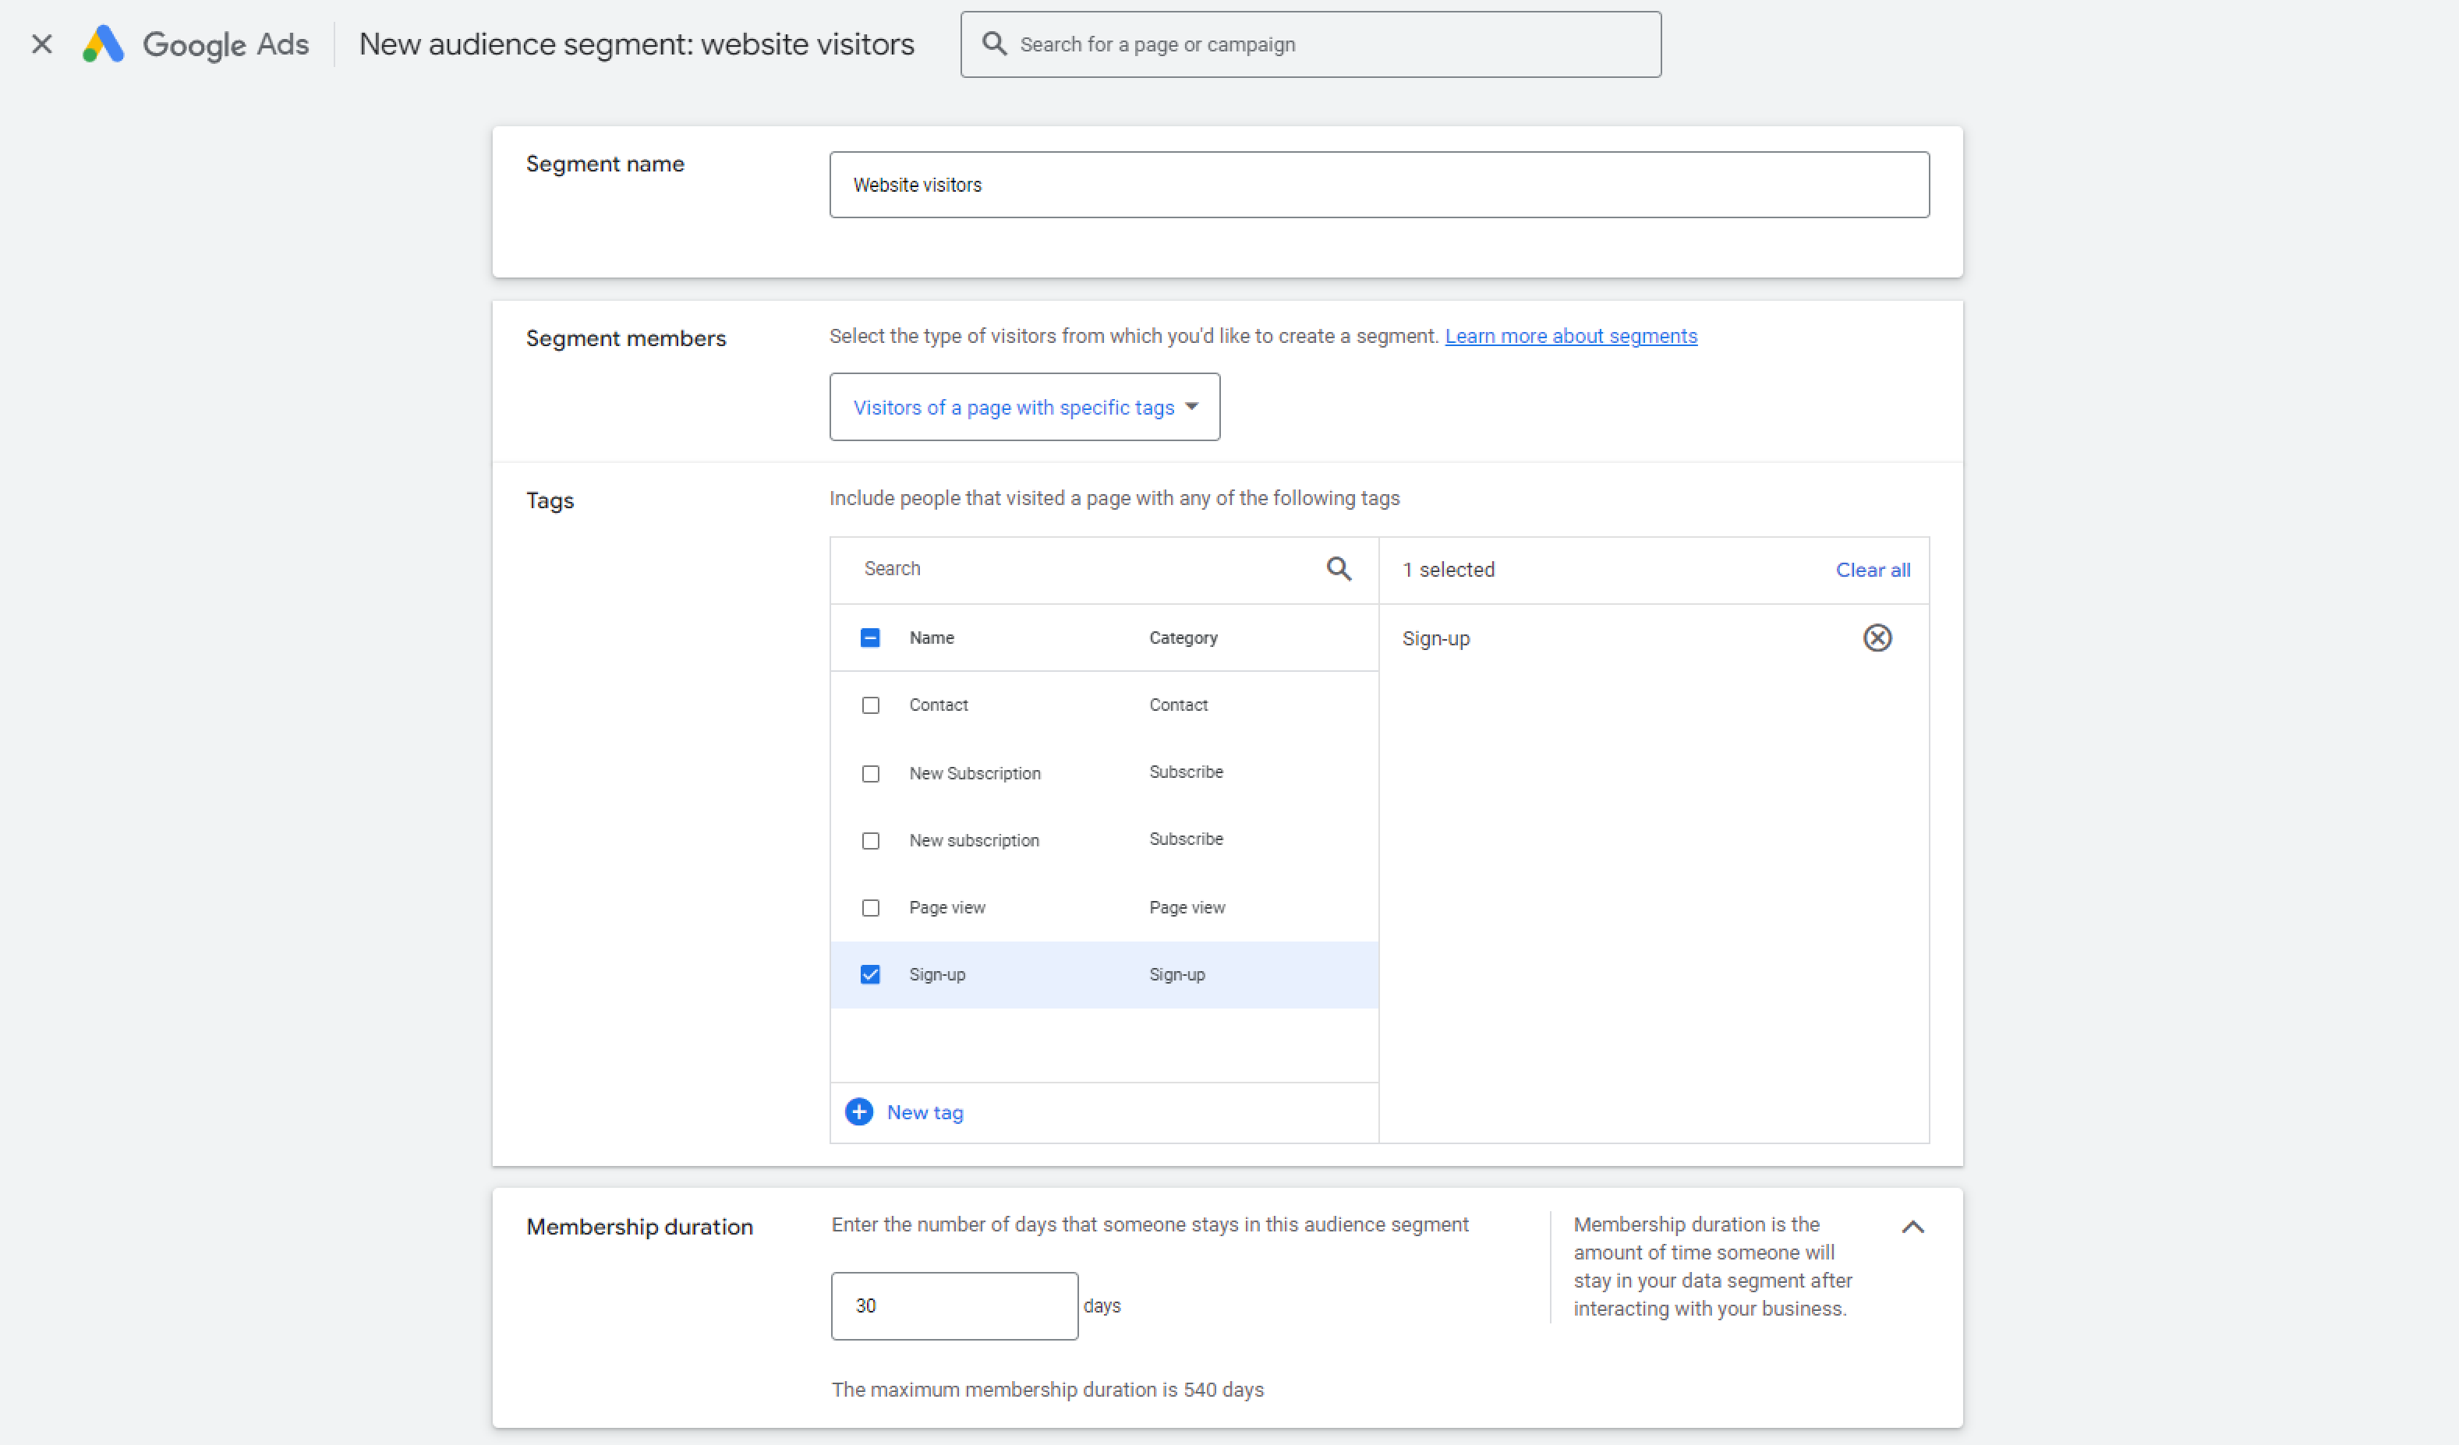Open the Visitors of a page with specific tags dropdown
Screen dimensions: 2459x1445
pyautogui.click(x=1024, y=407)
